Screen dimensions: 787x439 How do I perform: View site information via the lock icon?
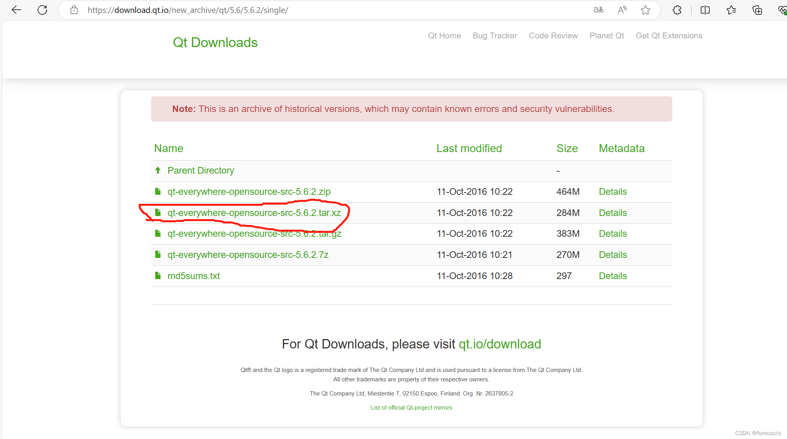[74, 10]
